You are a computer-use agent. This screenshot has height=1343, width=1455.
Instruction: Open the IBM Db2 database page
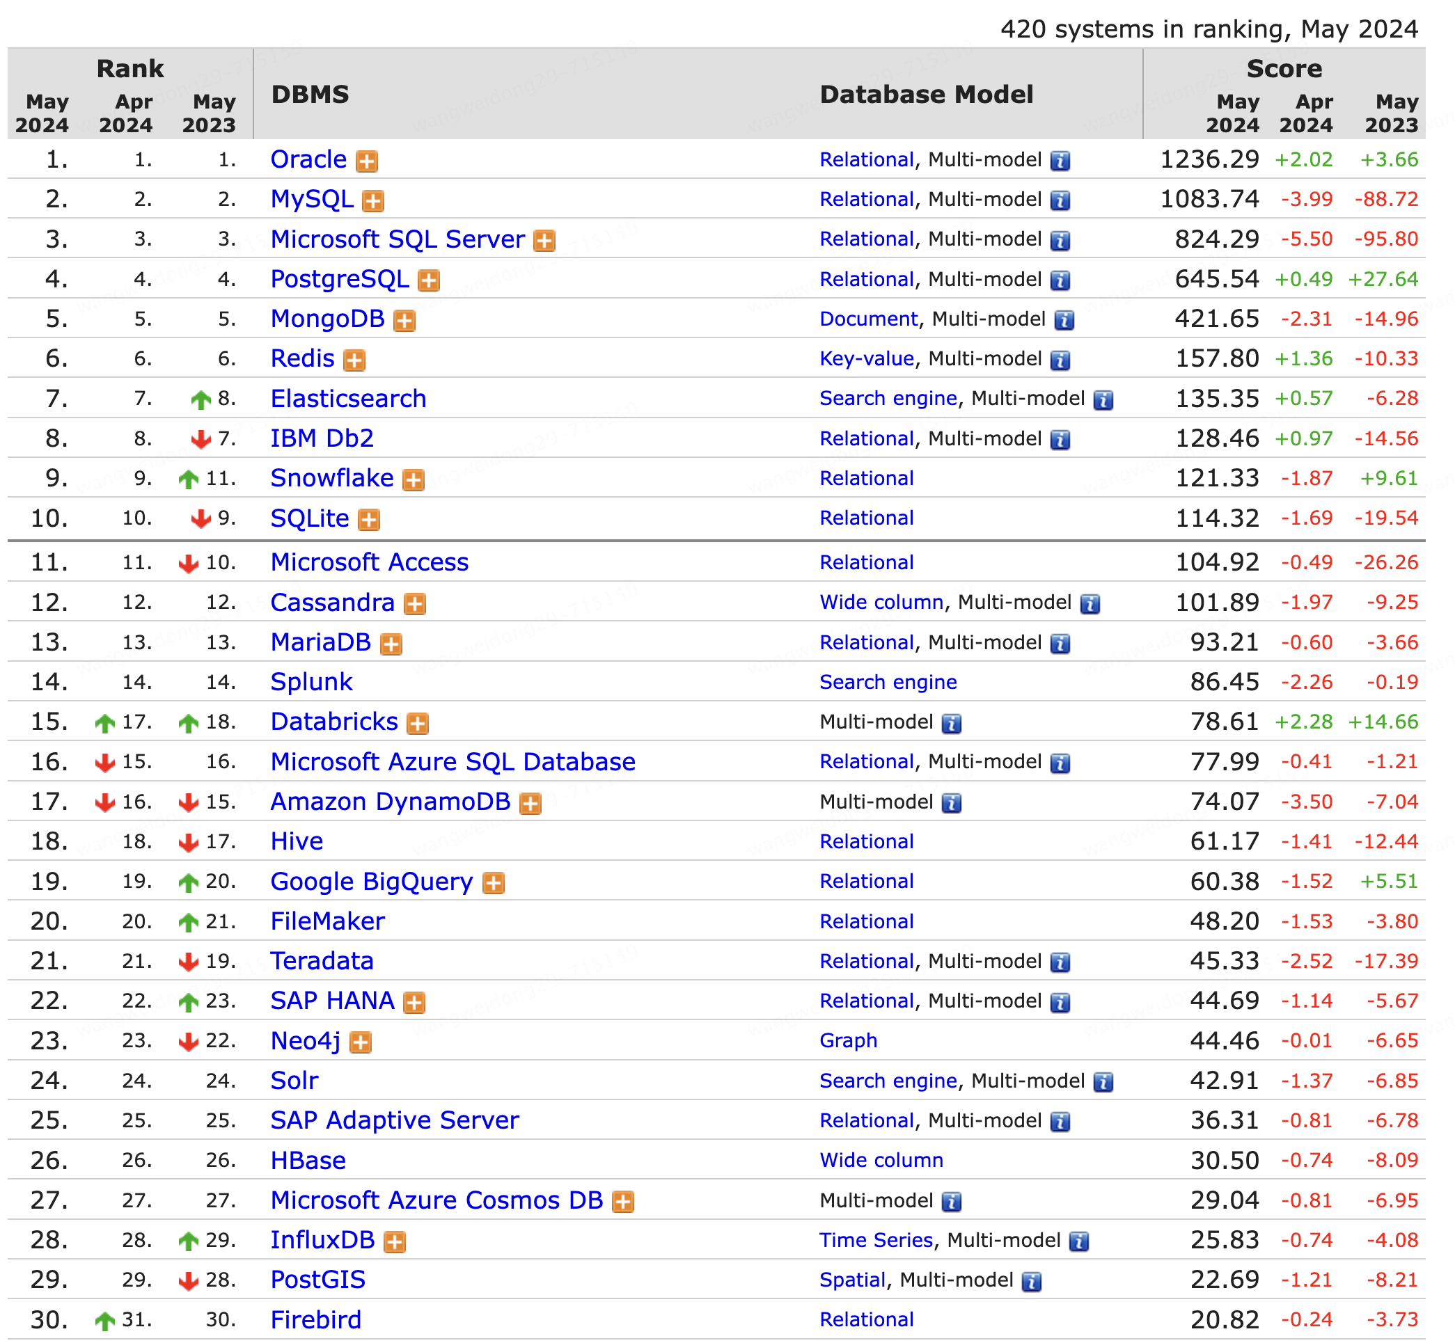point(322,438)
